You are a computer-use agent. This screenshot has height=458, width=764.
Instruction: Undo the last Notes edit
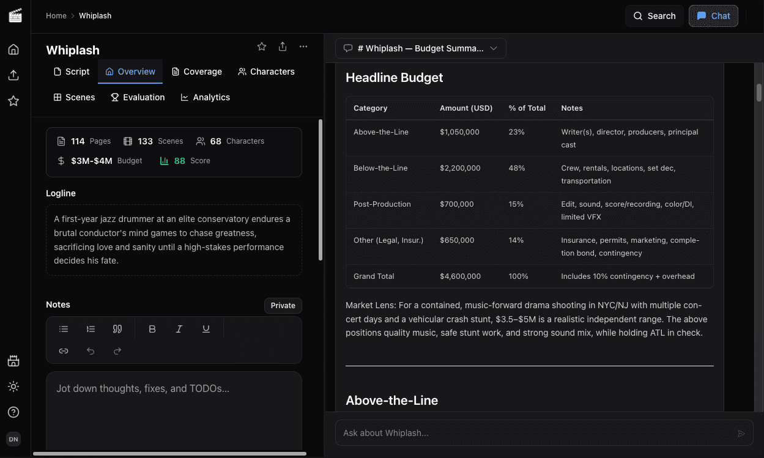pyautogui.click(x=91, y=350)
